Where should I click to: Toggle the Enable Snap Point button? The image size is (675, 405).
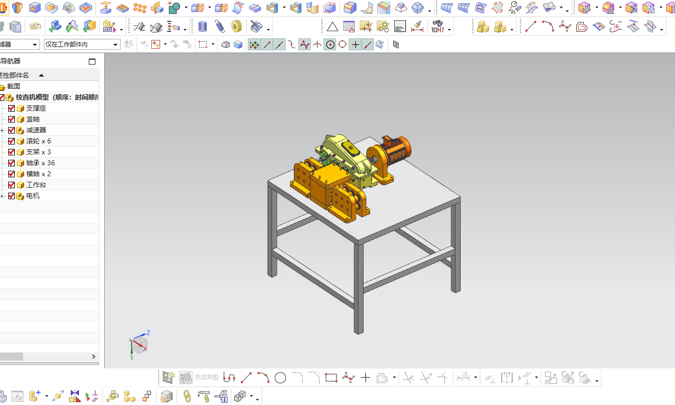point(254,44)
